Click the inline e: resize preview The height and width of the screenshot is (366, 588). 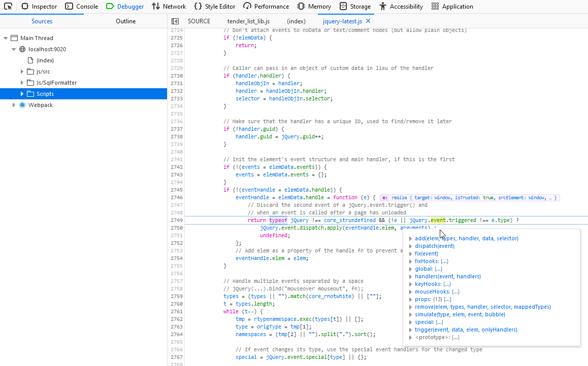click(x=470, y=198)
